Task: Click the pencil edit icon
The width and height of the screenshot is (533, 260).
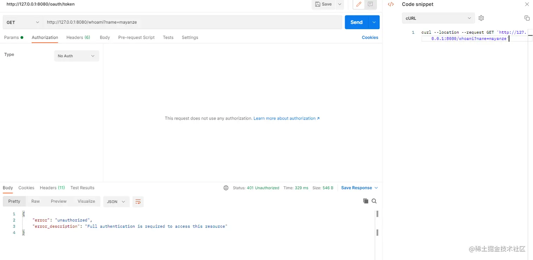Action: pyautogui.click(x=359, y=4)
